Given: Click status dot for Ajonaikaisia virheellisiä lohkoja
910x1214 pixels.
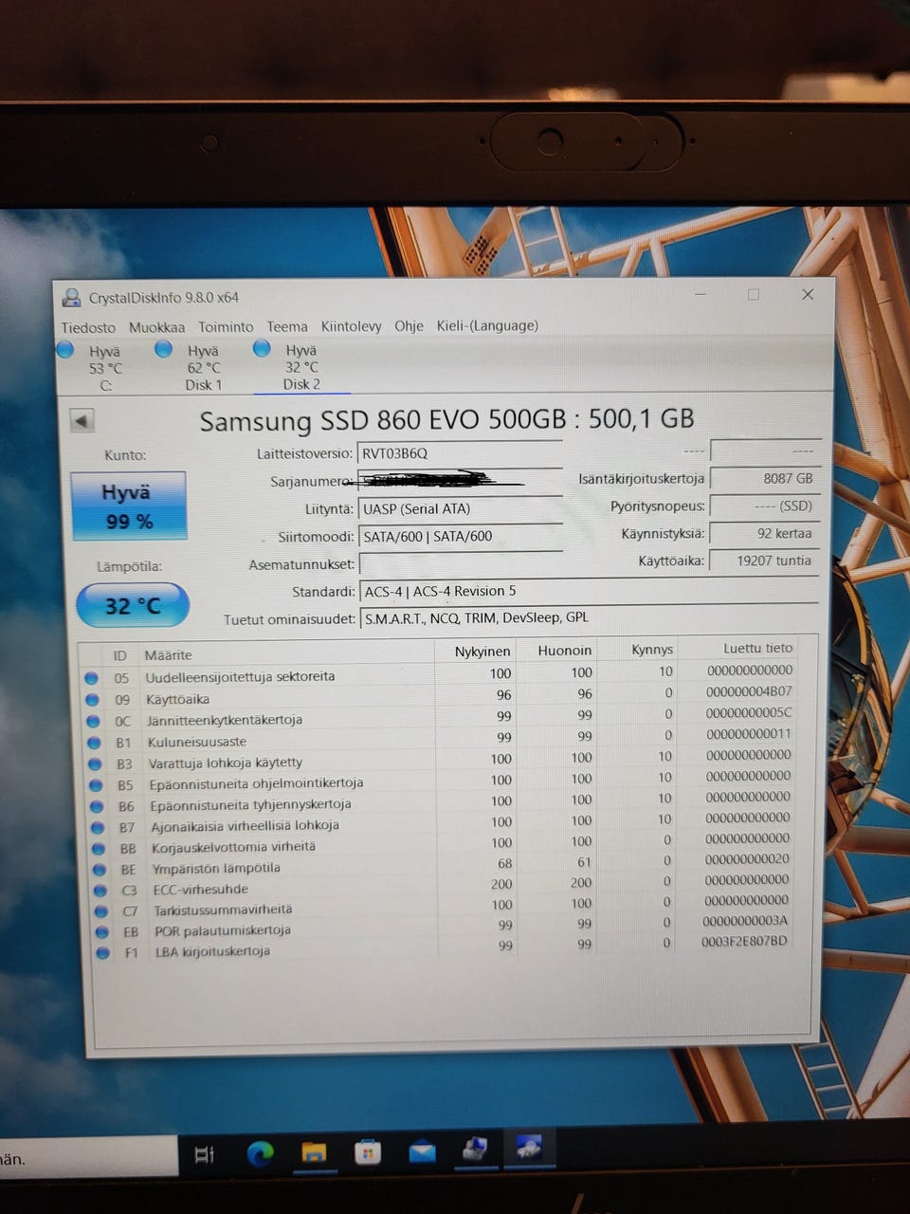Looking at the screenshot, I should coord(99,827).
